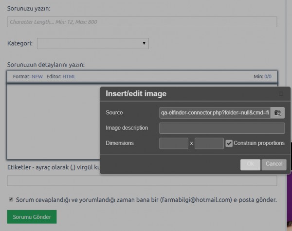Click the Min 0/0 character counter
Viewport: 292px width, 231px height.
(263, 76)
